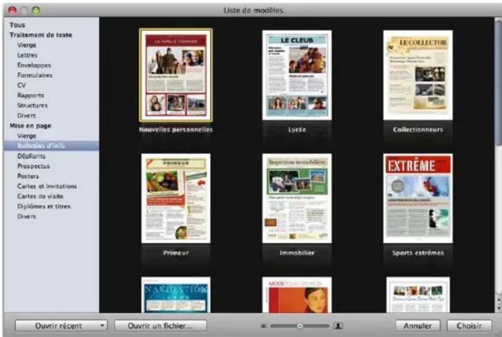Click the small thumbnail size icon

click(x=264, y=326)
